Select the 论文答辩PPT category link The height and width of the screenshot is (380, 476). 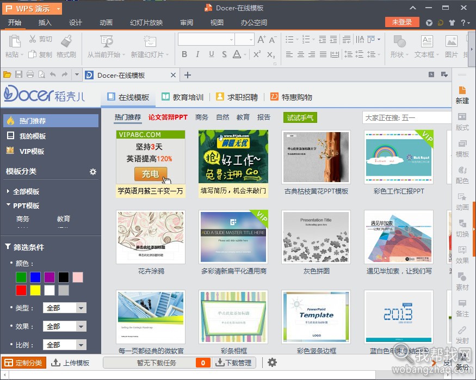(x=168, y=117)
